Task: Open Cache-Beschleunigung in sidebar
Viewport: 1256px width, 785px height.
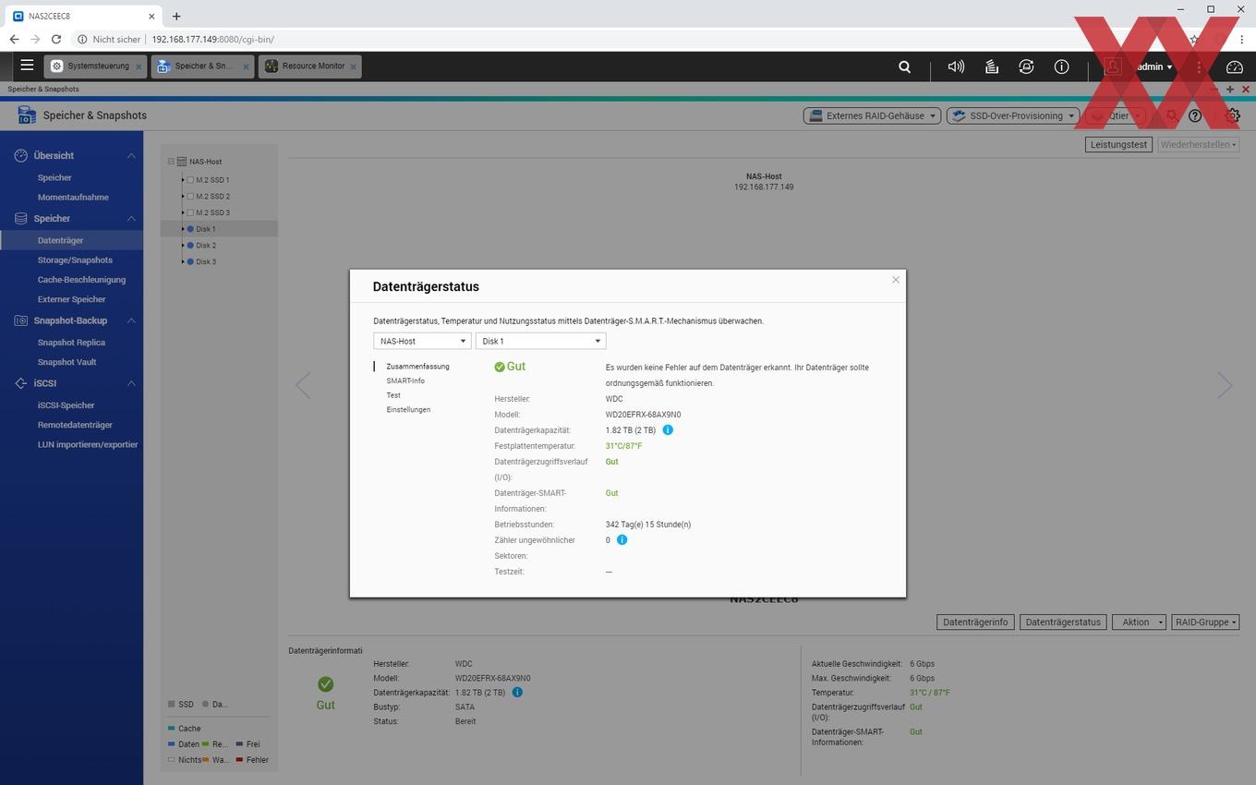Action: 81,280
